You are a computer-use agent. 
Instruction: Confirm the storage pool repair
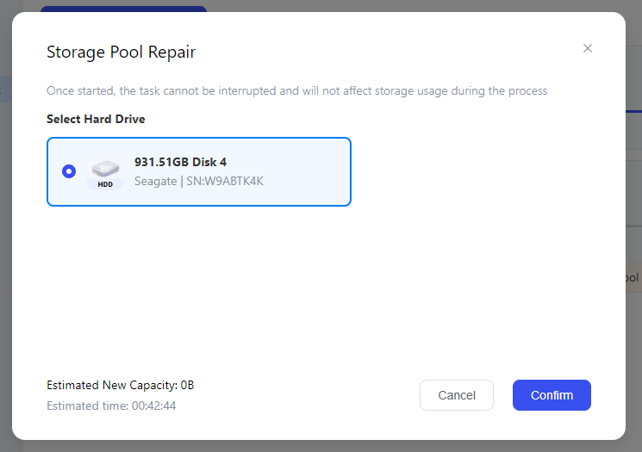click(552, 395)
